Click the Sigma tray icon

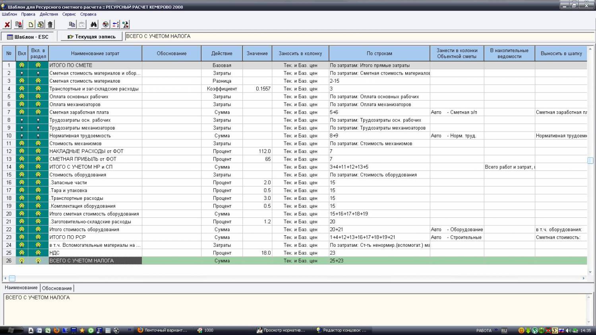point(555,330)
